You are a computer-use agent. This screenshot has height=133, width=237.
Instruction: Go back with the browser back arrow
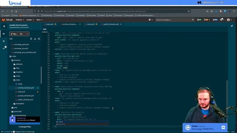(3, 11)
